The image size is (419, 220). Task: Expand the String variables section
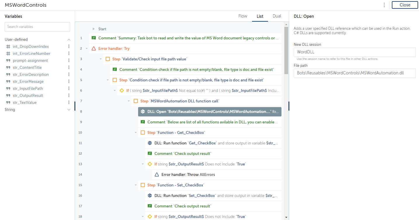tap(69, 110)
